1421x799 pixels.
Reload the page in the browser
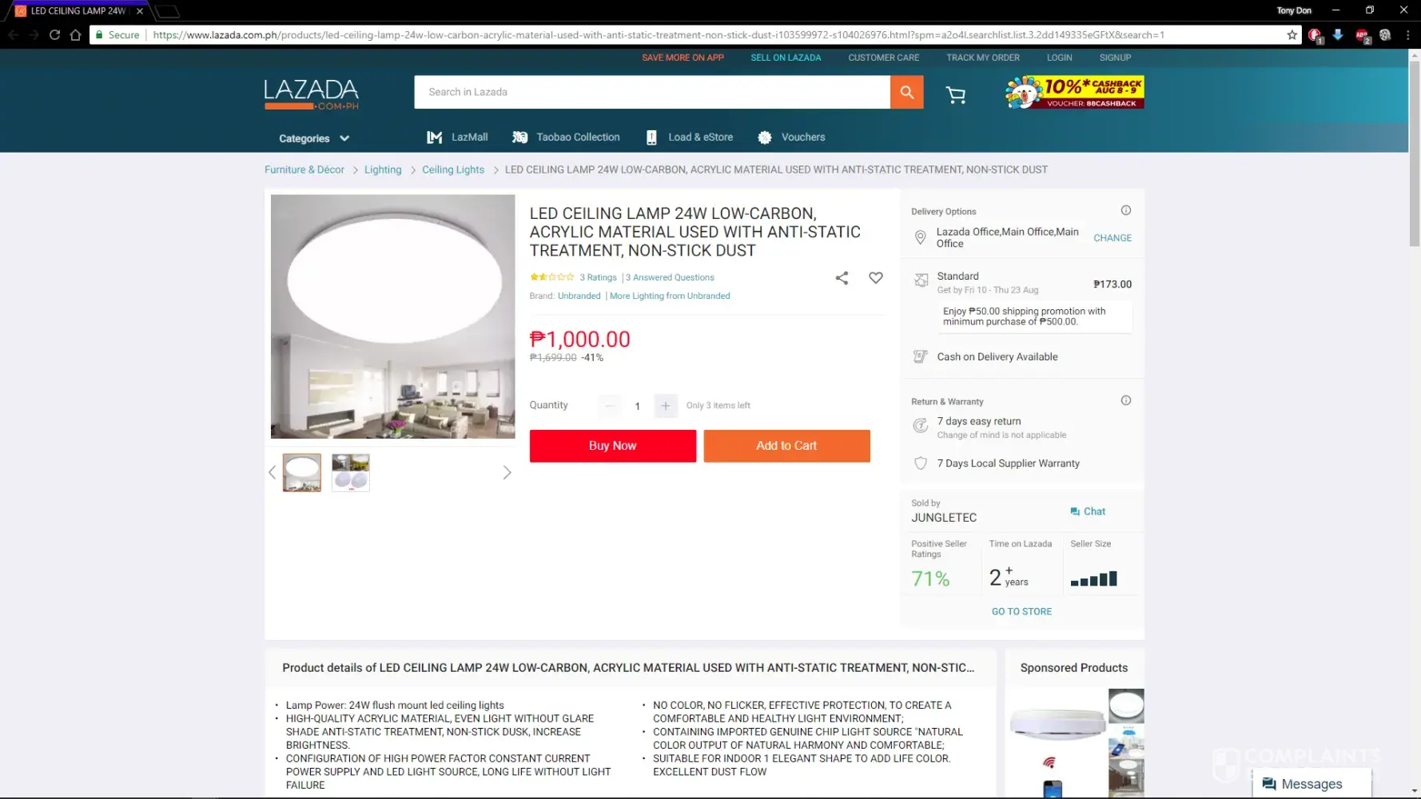(54, 35)
